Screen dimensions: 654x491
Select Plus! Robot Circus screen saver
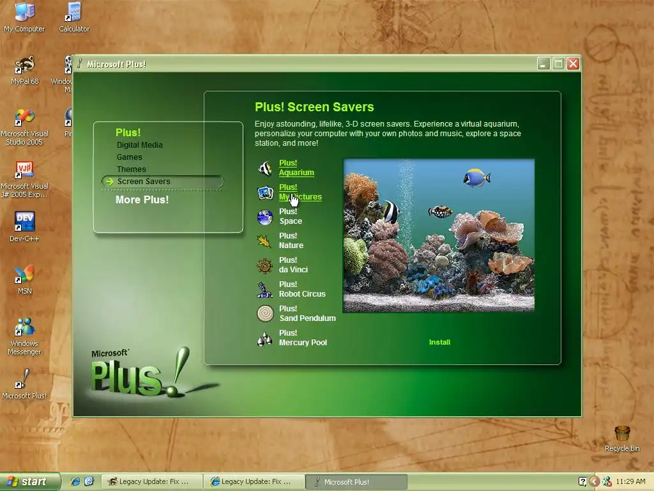302,289
